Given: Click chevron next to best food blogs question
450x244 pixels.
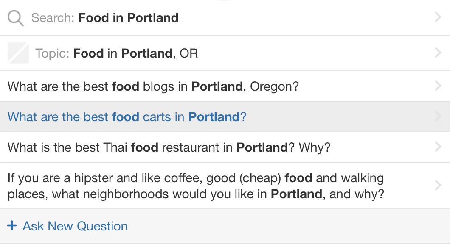Looking at the screenshot, I should coord(438,86).
